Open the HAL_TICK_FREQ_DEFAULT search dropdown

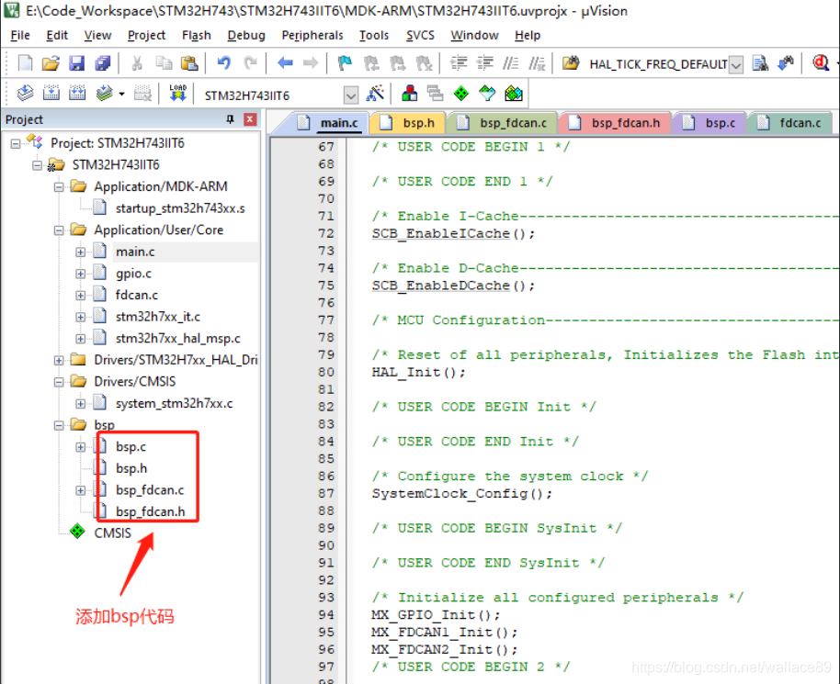tap(736, 65)
